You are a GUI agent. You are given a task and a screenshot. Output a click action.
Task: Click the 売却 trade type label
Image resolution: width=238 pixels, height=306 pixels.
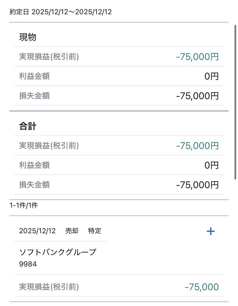tap(72, 231)
